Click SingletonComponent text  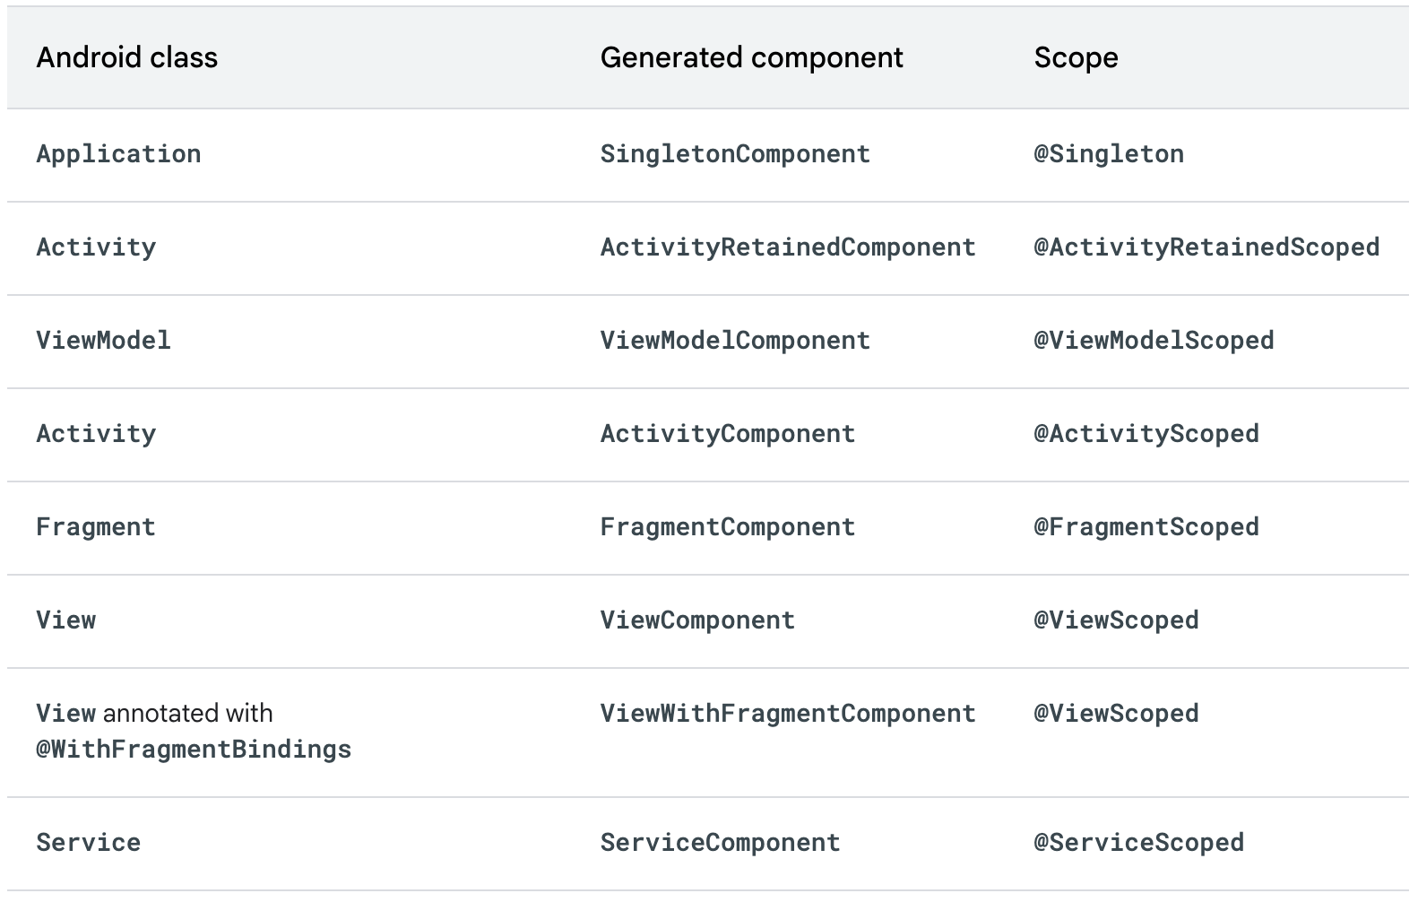tap(735, 154)
